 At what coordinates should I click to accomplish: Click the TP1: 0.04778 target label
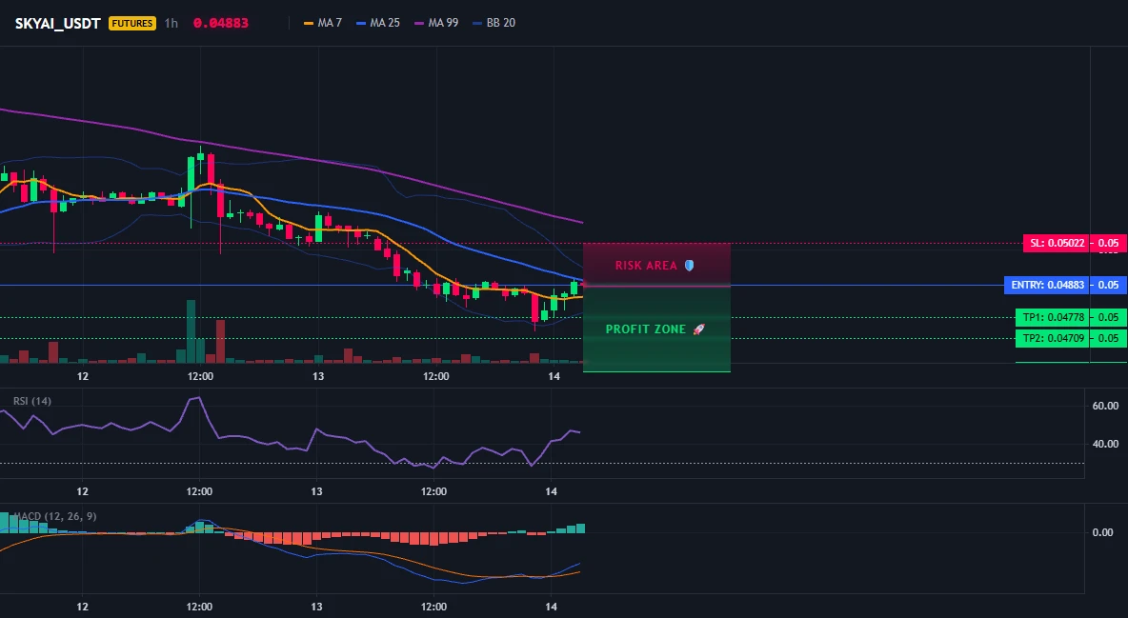pos(1053,317)
